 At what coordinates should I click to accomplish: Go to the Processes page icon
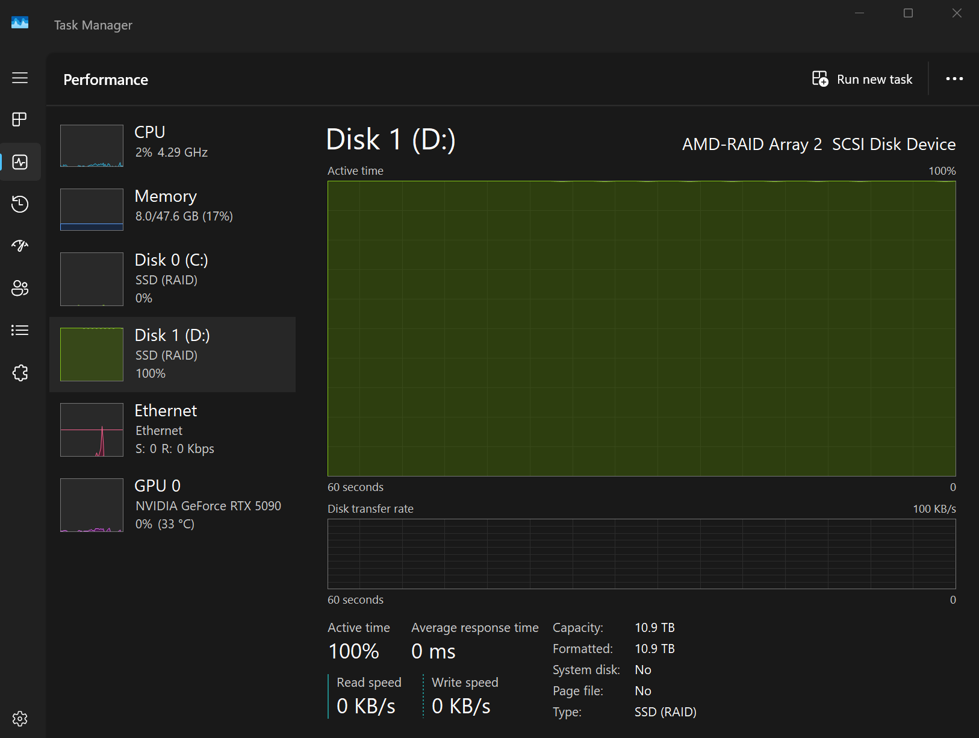coord(20,119)
